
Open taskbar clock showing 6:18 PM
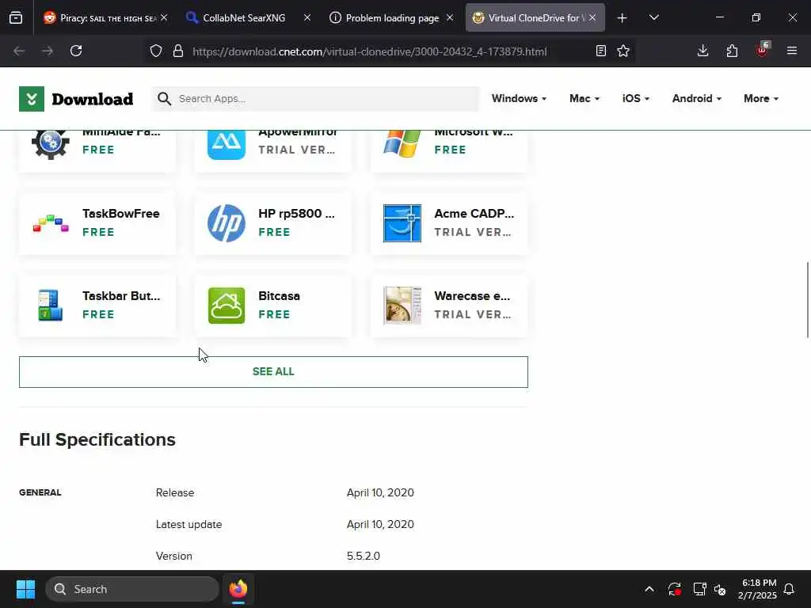[x=757, y=589]
